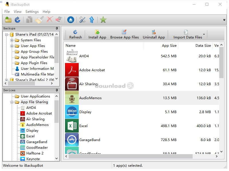Sort app list by Name column header

coord(104,46)
